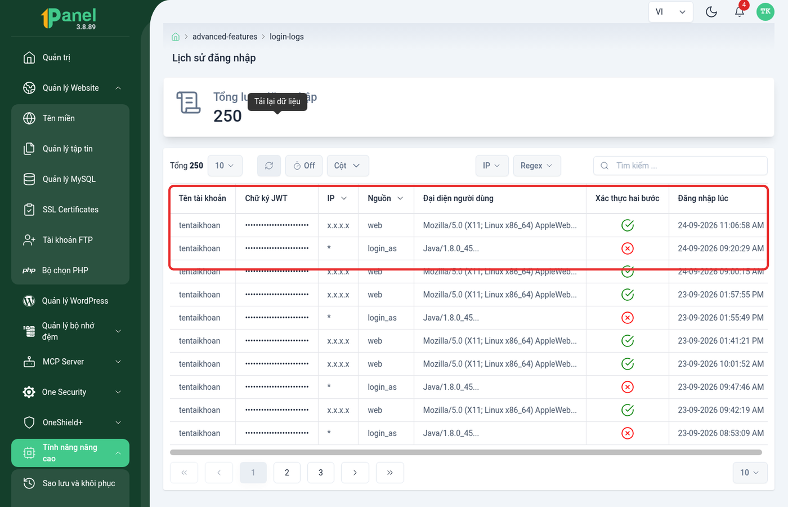Click the two-factor check for 01:57:55 PM
The width and height of the screenshot is (788, 507).
[628, 295]
